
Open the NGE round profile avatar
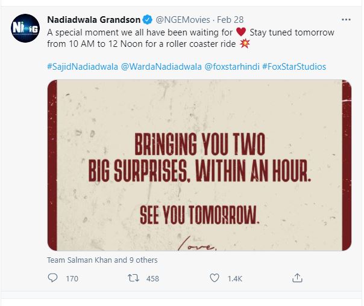[25, 28]
